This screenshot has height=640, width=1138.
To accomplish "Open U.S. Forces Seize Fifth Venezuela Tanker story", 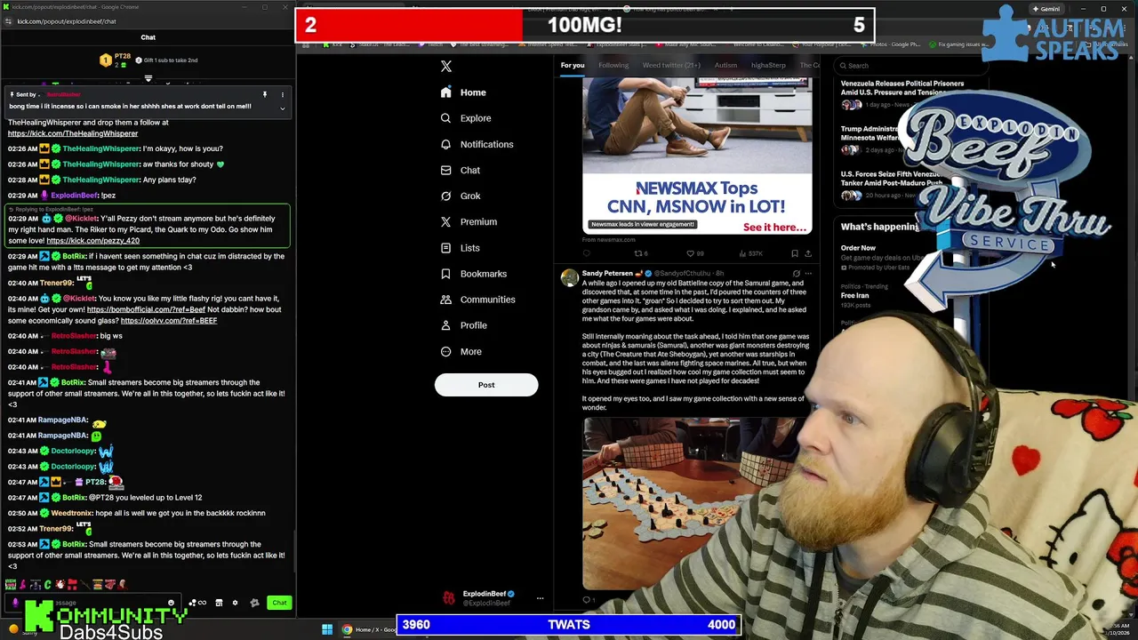I will click(x=891, y=179).
